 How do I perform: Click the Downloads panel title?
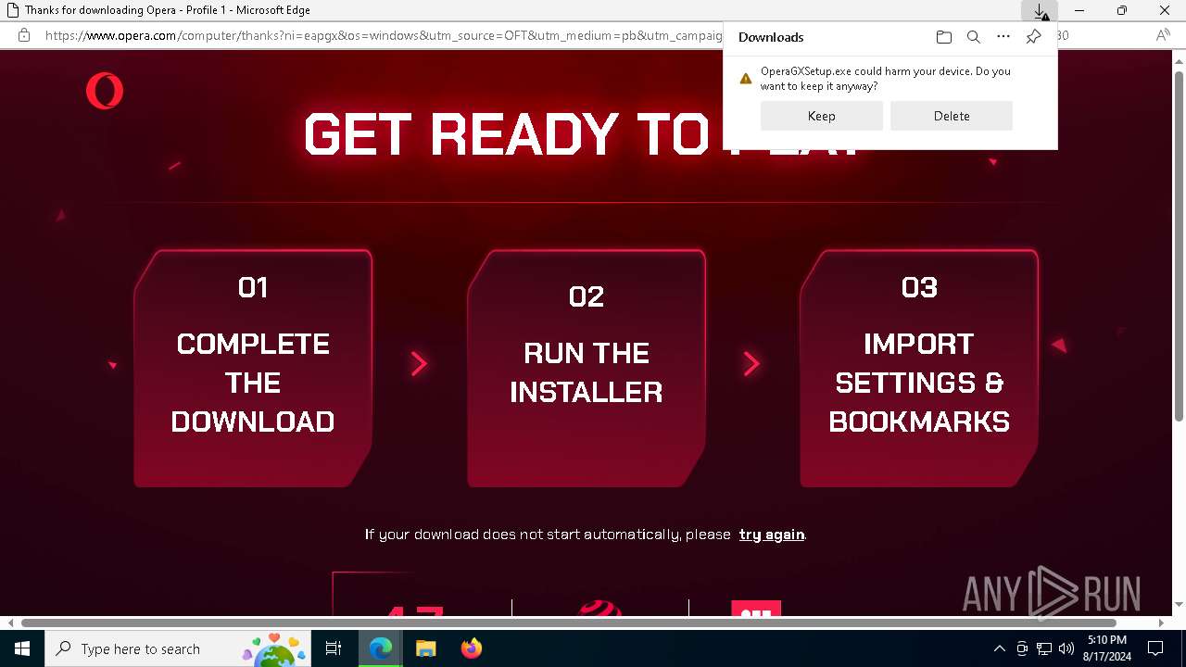(x=771, y=37)
